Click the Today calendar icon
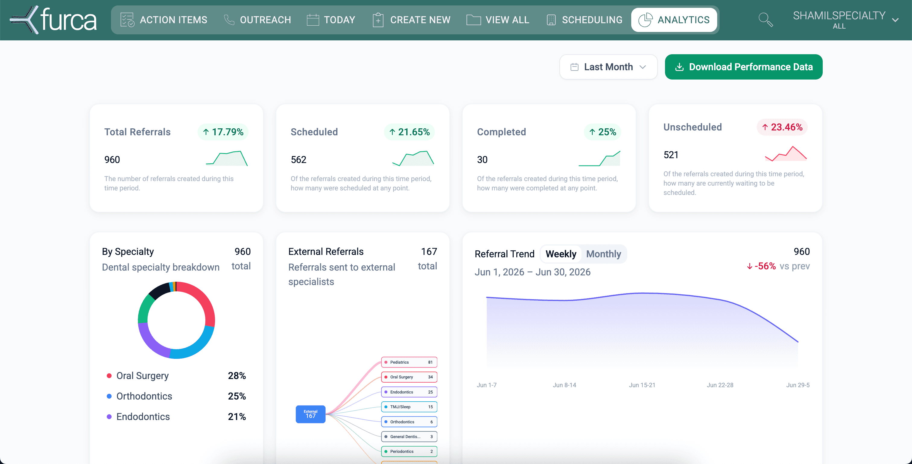Image resolution: width=912 pixels, height=464 pixels. (313, 20)
